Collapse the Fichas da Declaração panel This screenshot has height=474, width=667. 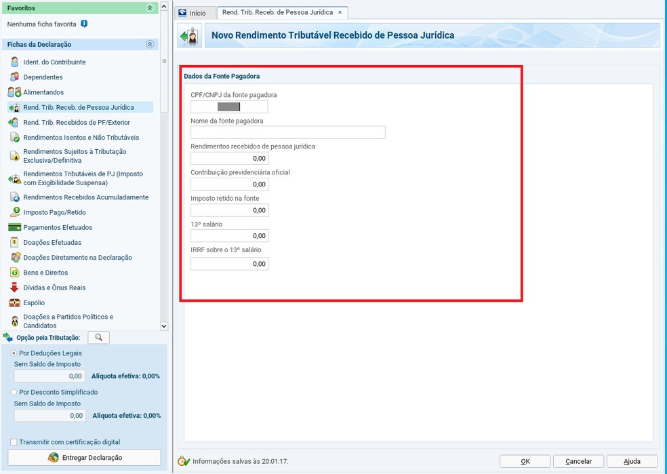[x=150, y=44]
